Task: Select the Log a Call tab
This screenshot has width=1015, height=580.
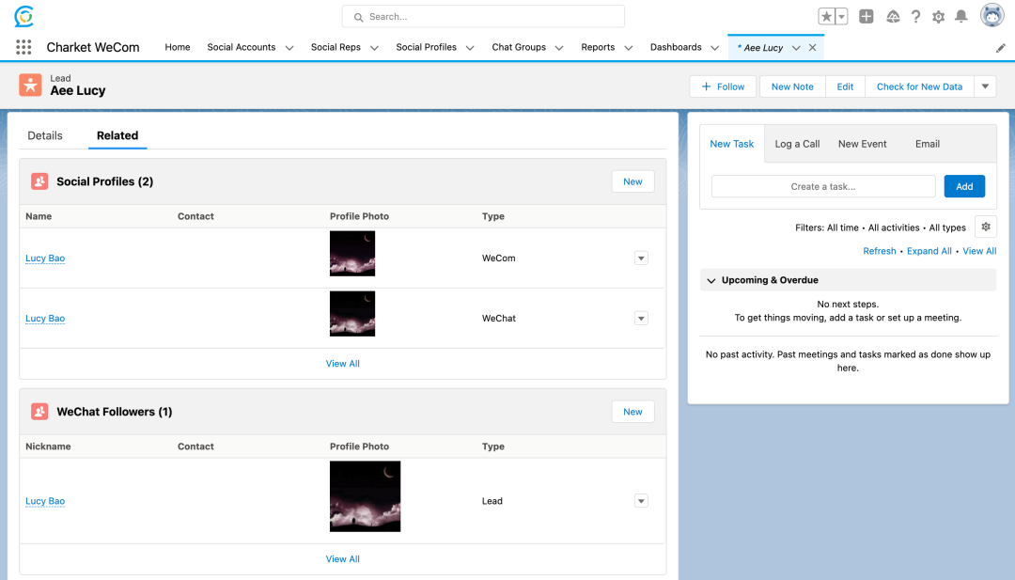Action: 797,144
